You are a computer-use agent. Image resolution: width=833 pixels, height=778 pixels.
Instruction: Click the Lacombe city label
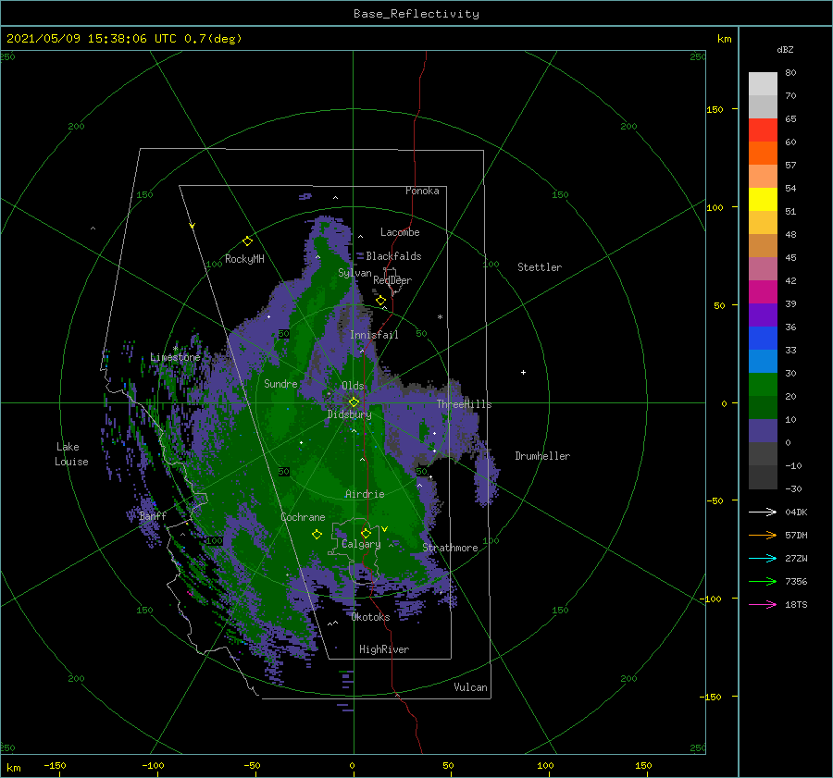(400, 232)
